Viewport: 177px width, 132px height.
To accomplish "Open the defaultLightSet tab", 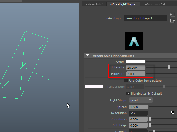I will coord(154,4).
